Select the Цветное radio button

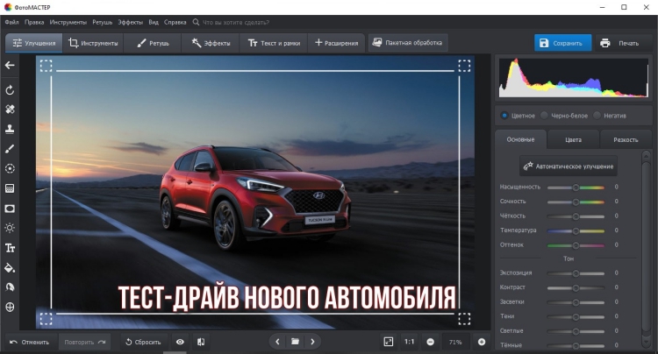point(504,116)
